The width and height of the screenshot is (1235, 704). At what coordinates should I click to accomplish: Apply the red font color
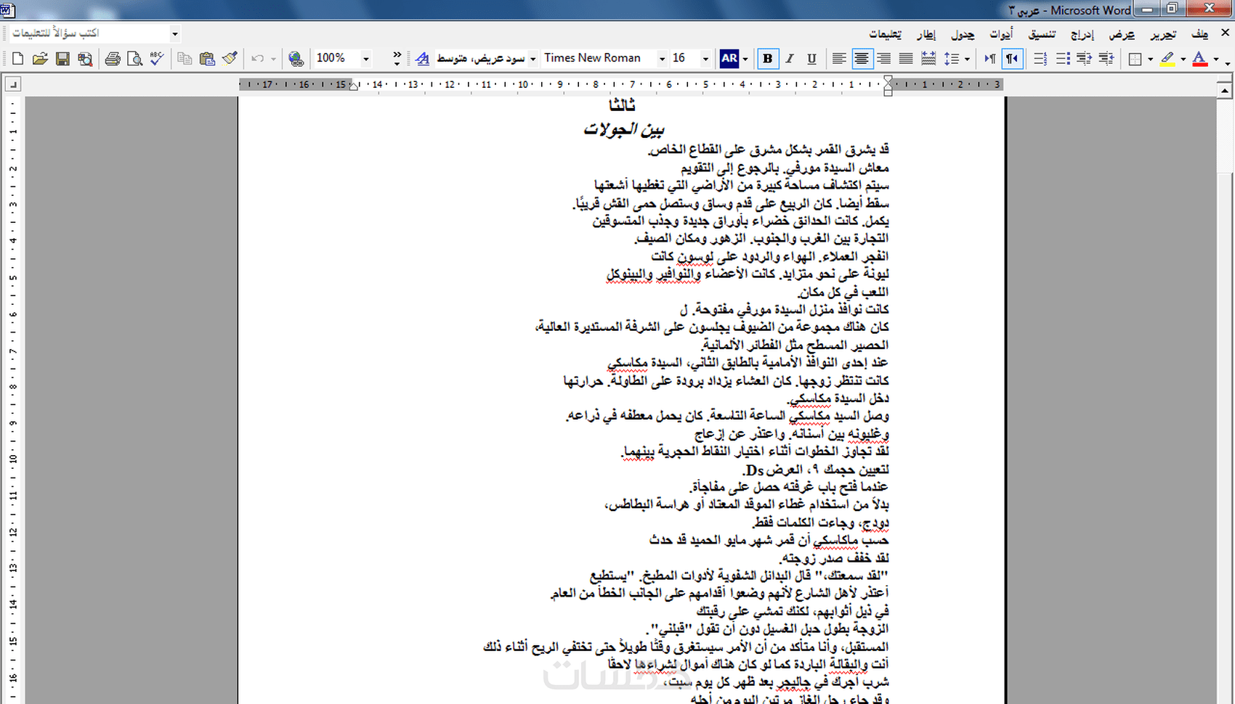pyautogui.click(x=1200, y=59)
